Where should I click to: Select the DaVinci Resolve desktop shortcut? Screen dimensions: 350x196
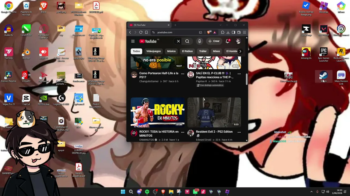tap(8, 77)
